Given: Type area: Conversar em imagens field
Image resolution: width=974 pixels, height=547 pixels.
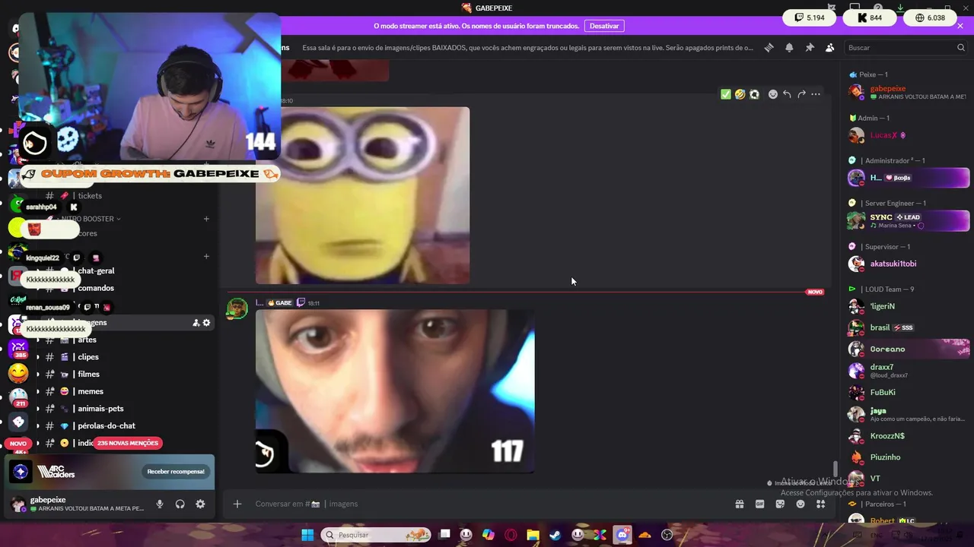Looking at the screenshot, I should click(x=487, y=504).
